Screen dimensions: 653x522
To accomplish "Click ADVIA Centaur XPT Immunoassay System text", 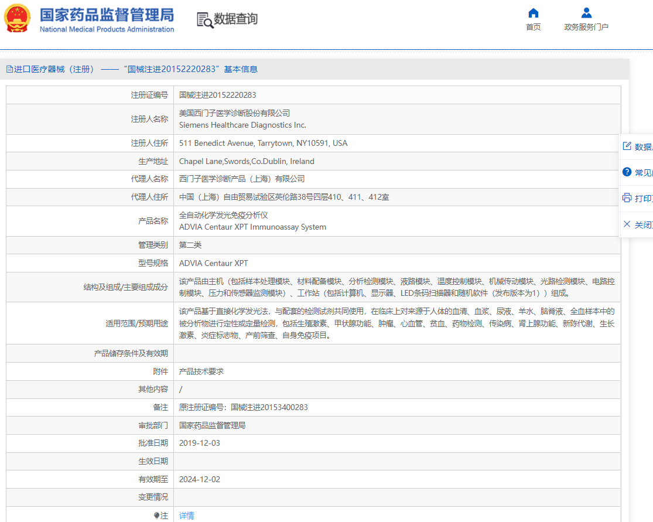I will [x=252, y=227].
